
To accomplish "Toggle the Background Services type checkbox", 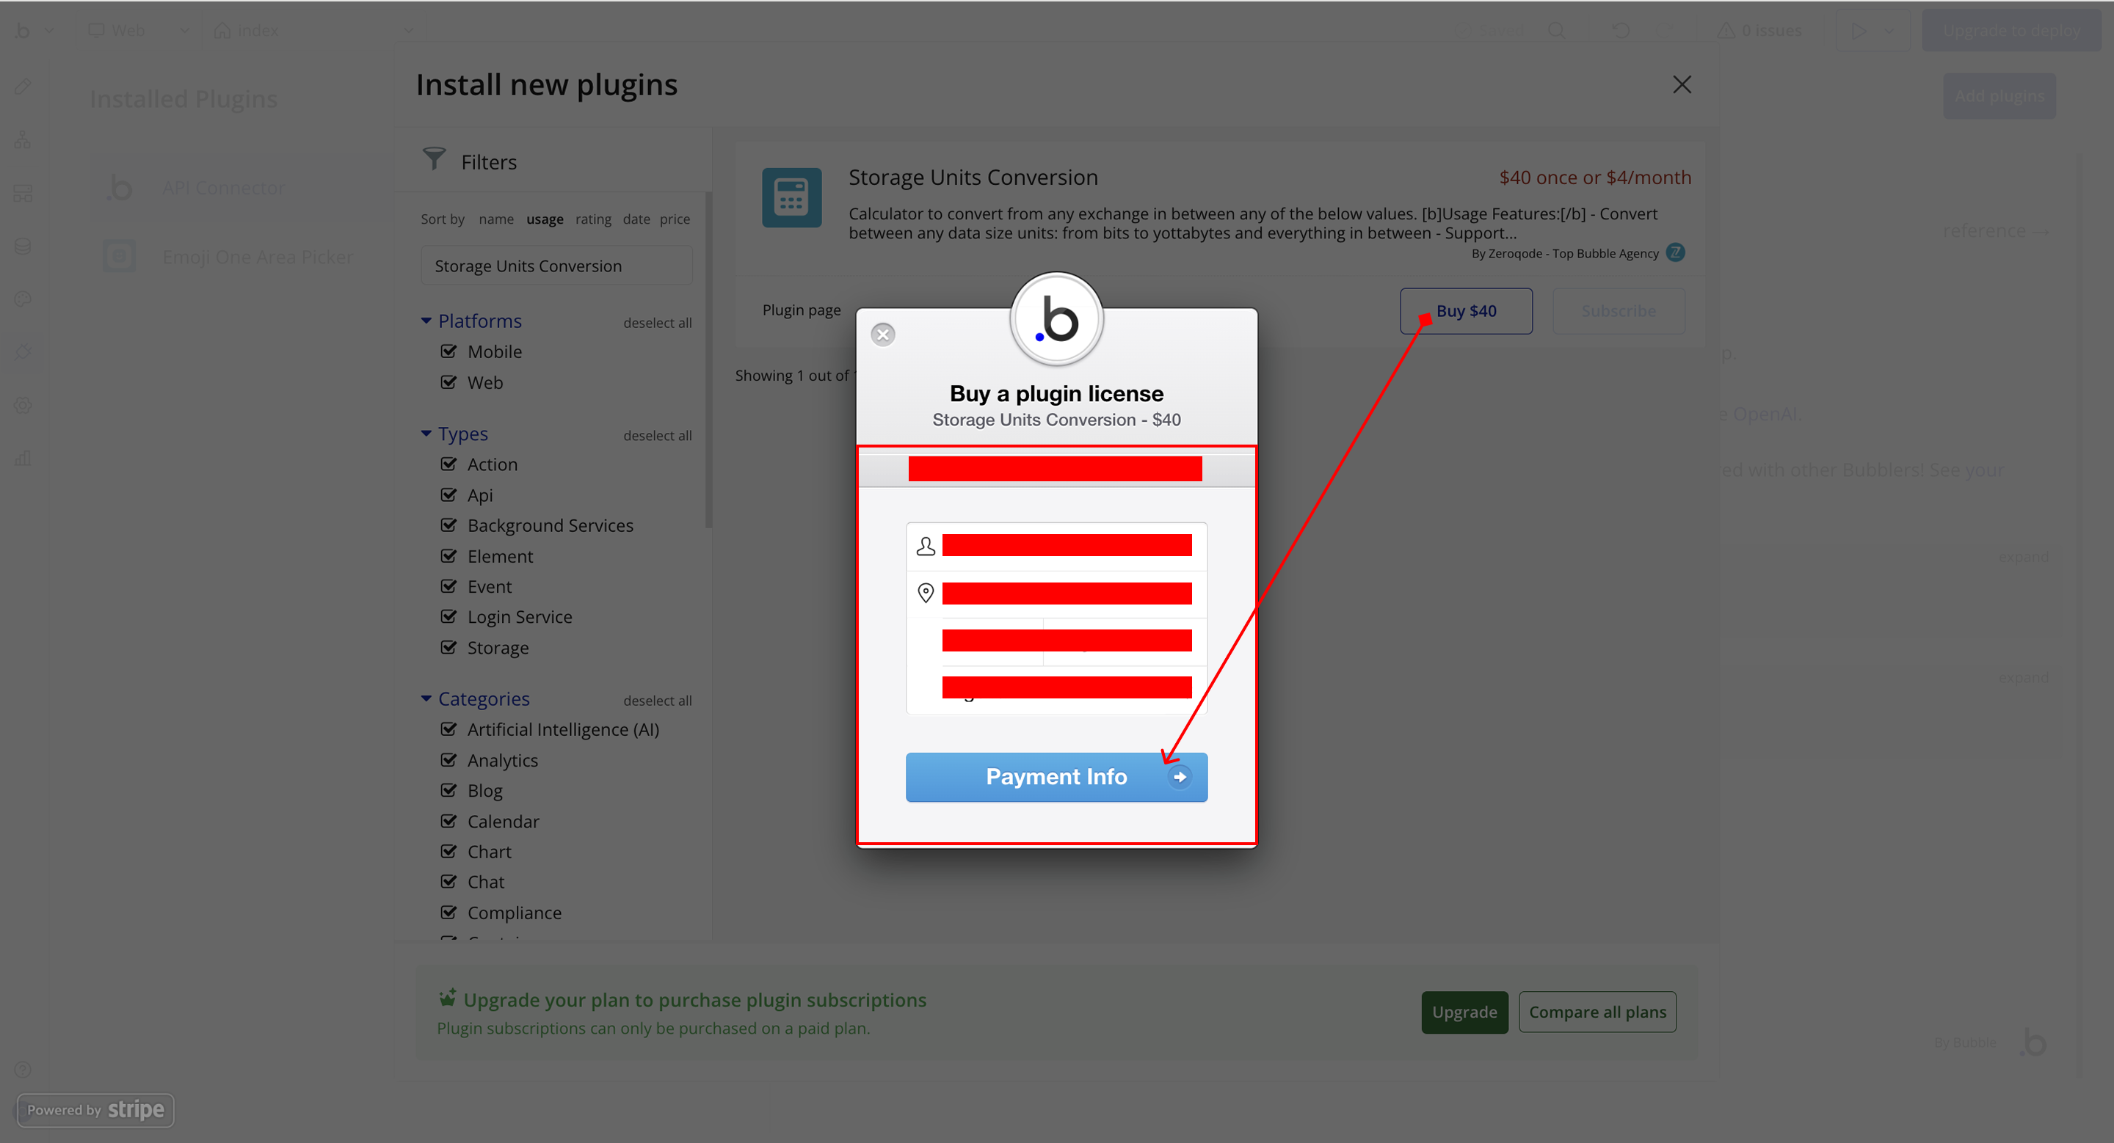I will 449,525.
